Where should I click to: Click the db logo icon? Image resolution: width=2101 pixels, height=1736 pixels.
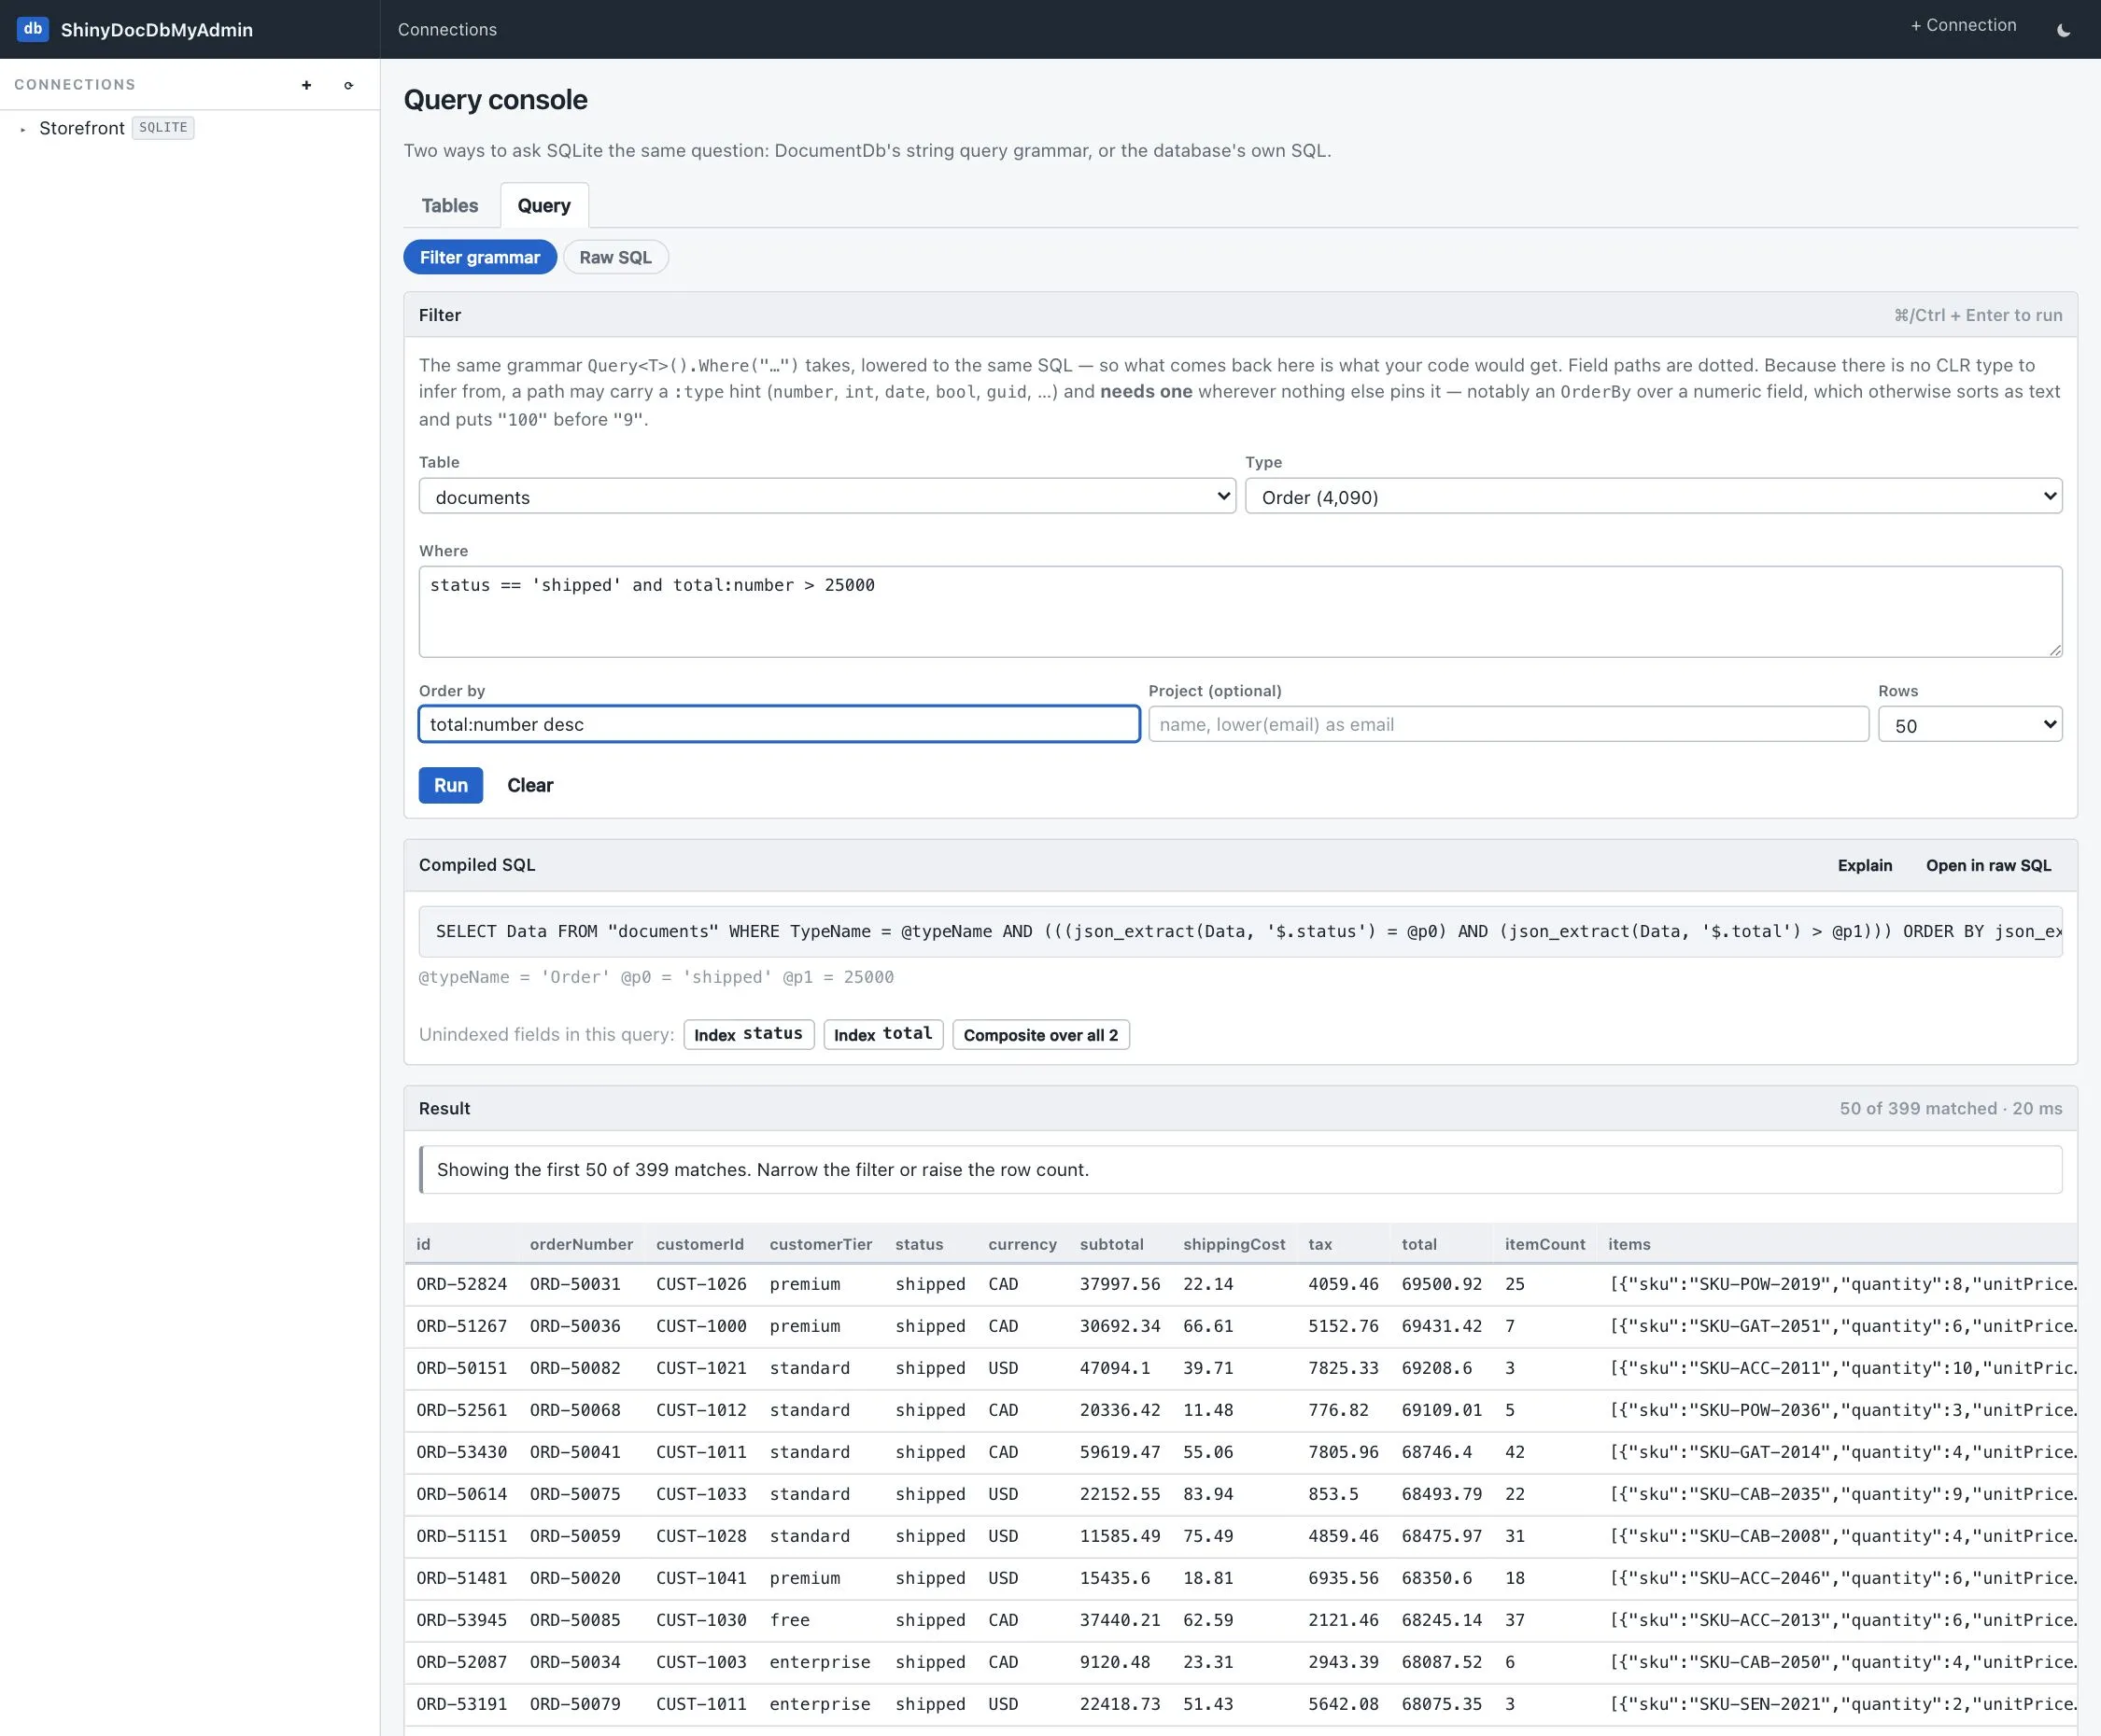pyautogui.click(x=33, y=29)
